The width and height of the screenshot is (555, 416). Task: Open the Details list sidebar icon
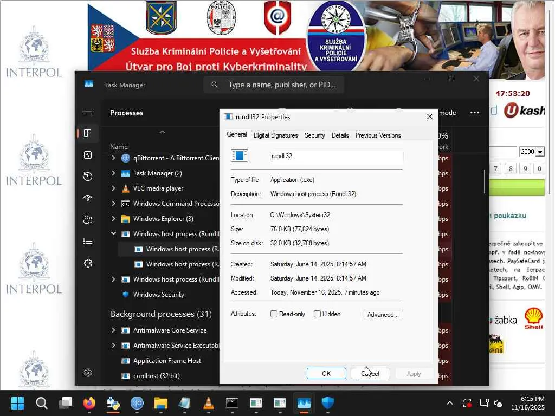click(x=88, y=241)
